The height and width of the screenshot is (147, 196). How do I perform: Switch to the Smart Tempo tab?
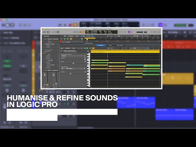pos(120,45)
